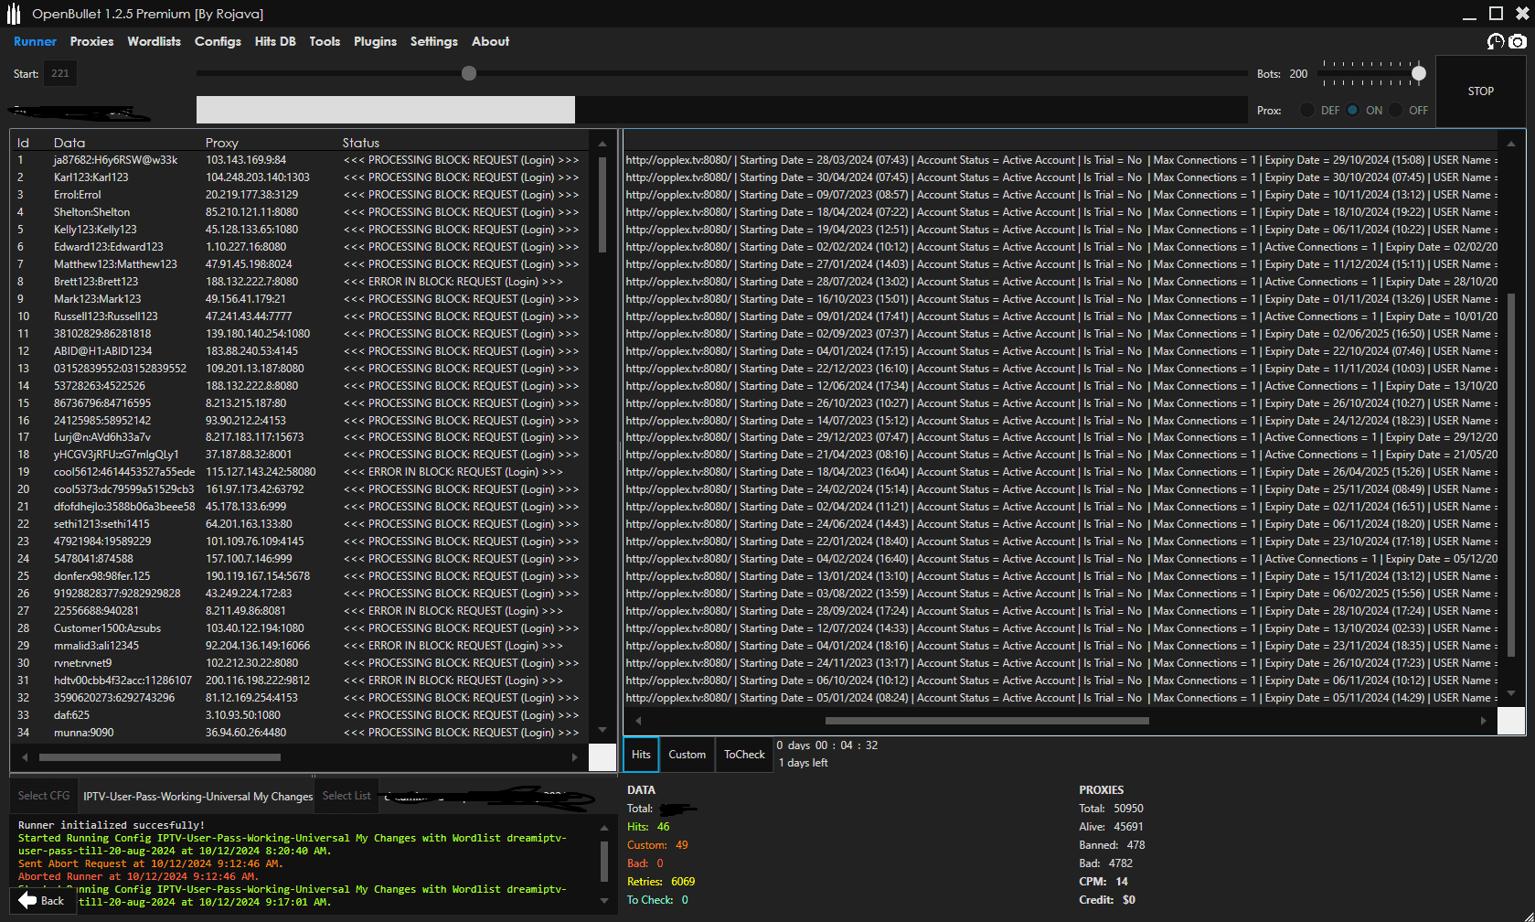The image size is (1535, 922).
Task: Click the Custom count 49 value
Action: (x=681, y=845)
